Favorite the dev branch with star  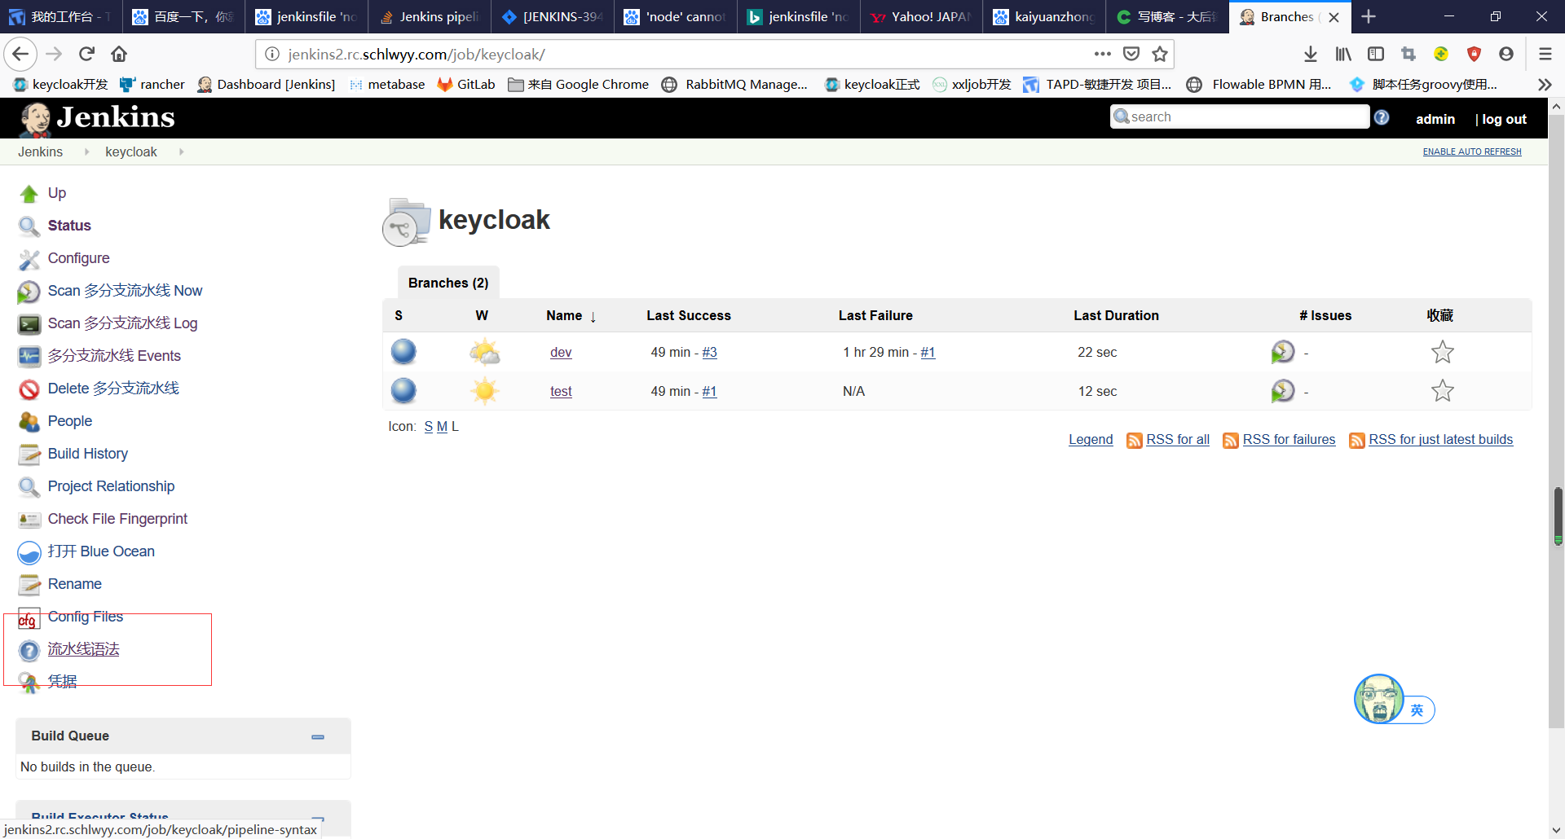[x=1442, y=352]
